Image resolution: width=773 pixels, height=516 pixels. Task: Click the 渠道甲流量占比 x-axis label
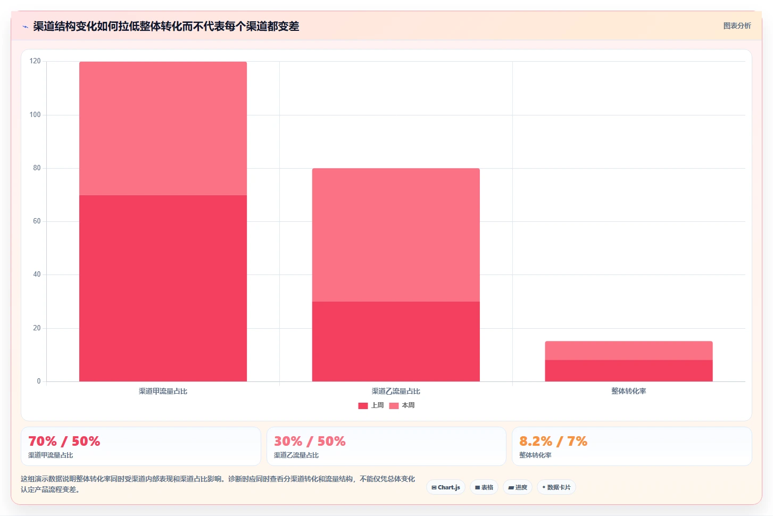163,391
